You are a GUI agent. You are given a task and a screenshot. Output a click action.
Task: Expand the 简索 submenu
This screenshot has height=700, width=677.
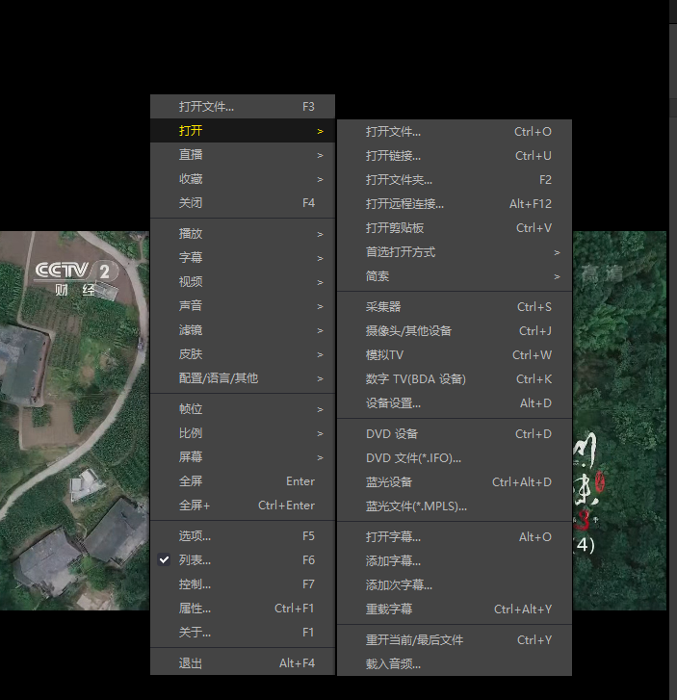(x=455, y=276)
